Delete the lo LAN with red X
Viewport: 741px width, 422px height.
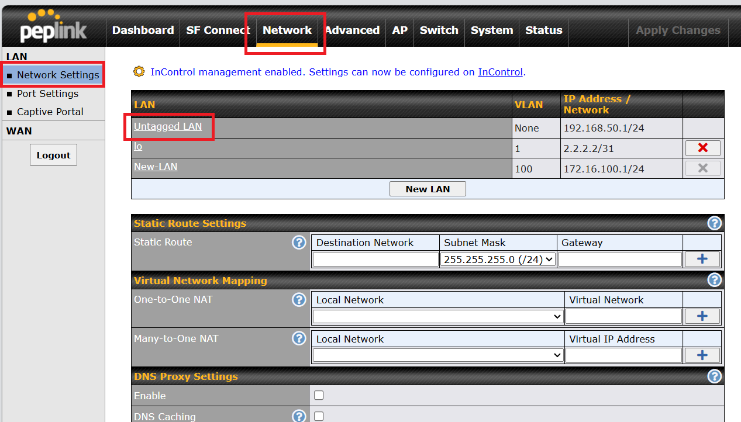click(702, 148)
